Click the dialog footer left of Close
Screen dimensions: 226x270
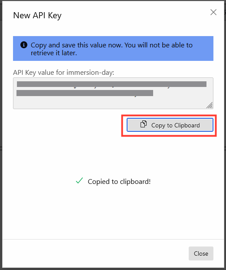95,253
